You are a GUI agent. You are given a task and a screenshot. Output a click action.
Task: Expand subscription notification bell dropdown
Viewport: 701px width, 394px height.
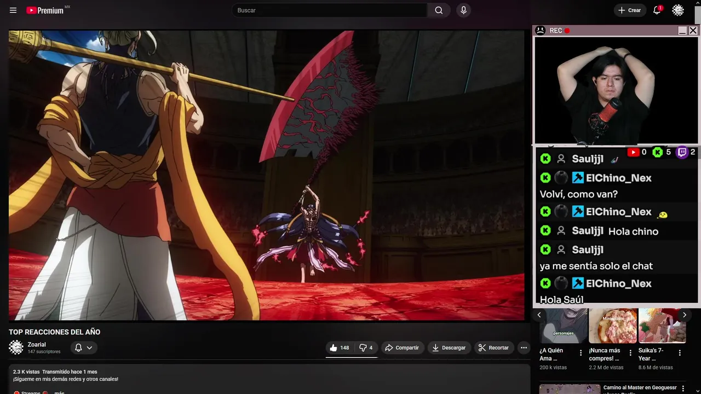point(83,347)
